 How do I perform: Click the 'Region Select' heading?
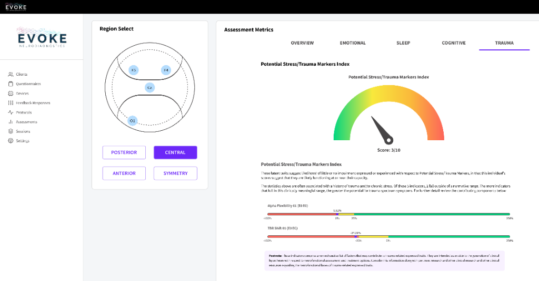point(116,29)
